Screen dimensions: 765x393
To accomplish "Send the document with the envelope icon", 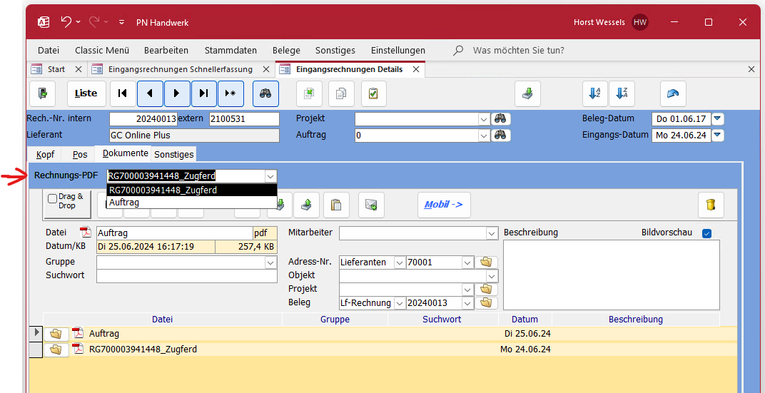I will 371,205.
